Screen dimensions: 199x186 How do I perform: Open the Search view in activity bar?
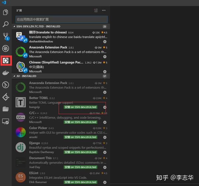tap(6, 24)
